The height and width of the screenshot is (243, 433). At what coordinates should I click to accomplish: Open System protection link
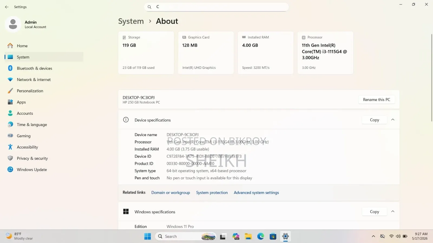click(x=212, y=193)
